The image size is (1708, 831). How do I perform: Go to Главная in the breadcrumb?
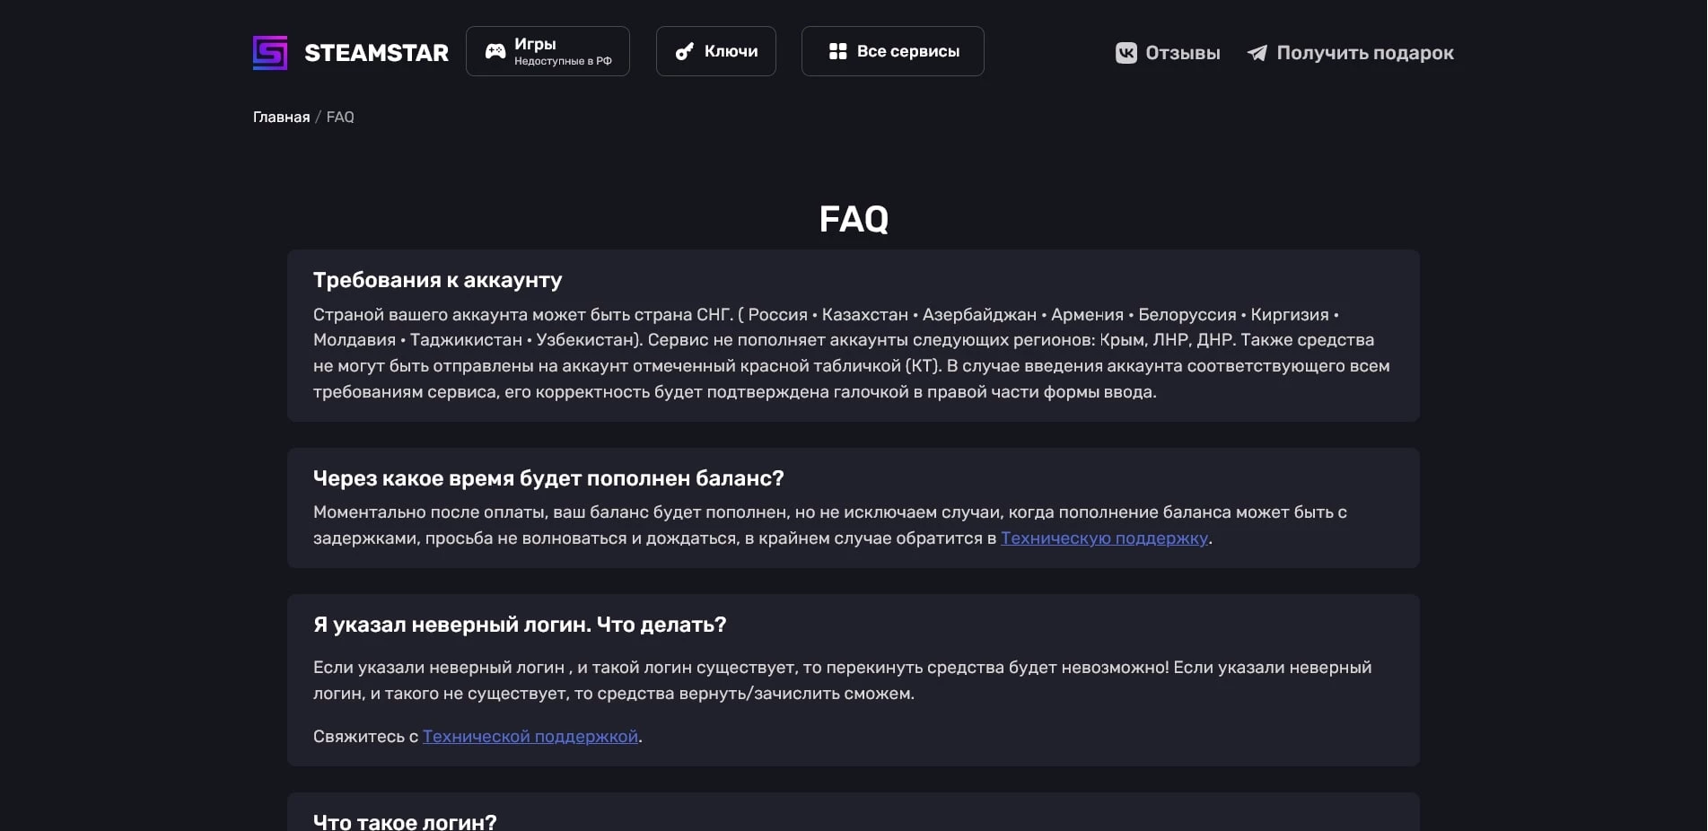click(x=281, y=117)
